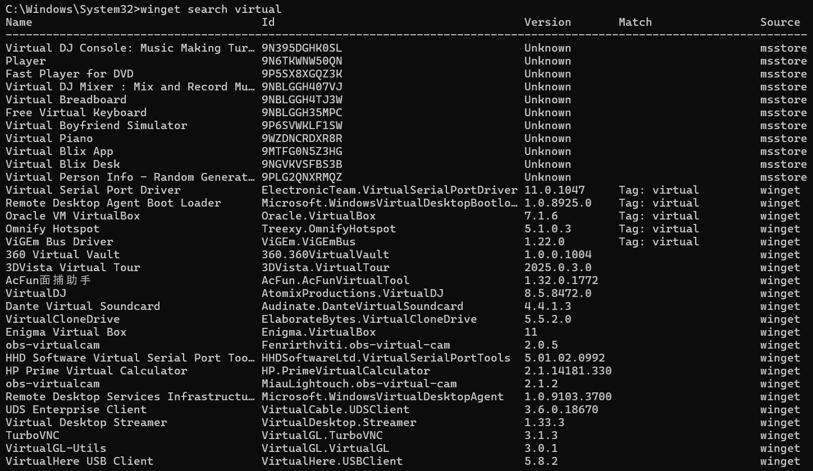Viewport: 813px width, 471px height.
Task: Click the 9NBLGGH35MPC store Id
Action: pos(302,112)
